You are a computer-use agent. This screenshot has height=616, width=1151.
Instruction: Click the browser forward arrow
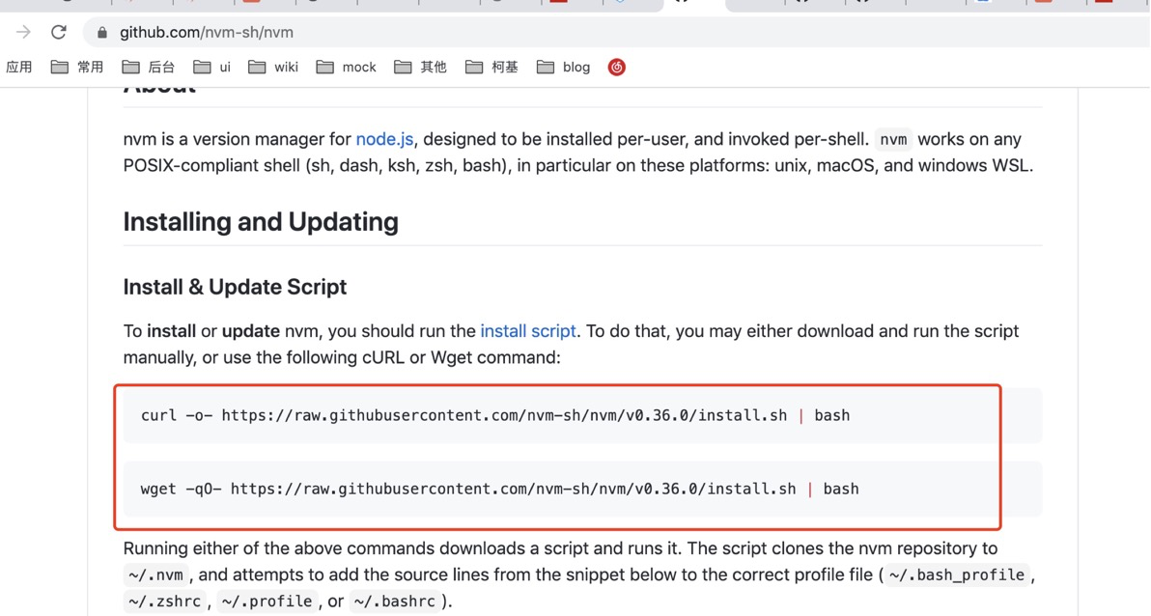(x=23, y=32)
